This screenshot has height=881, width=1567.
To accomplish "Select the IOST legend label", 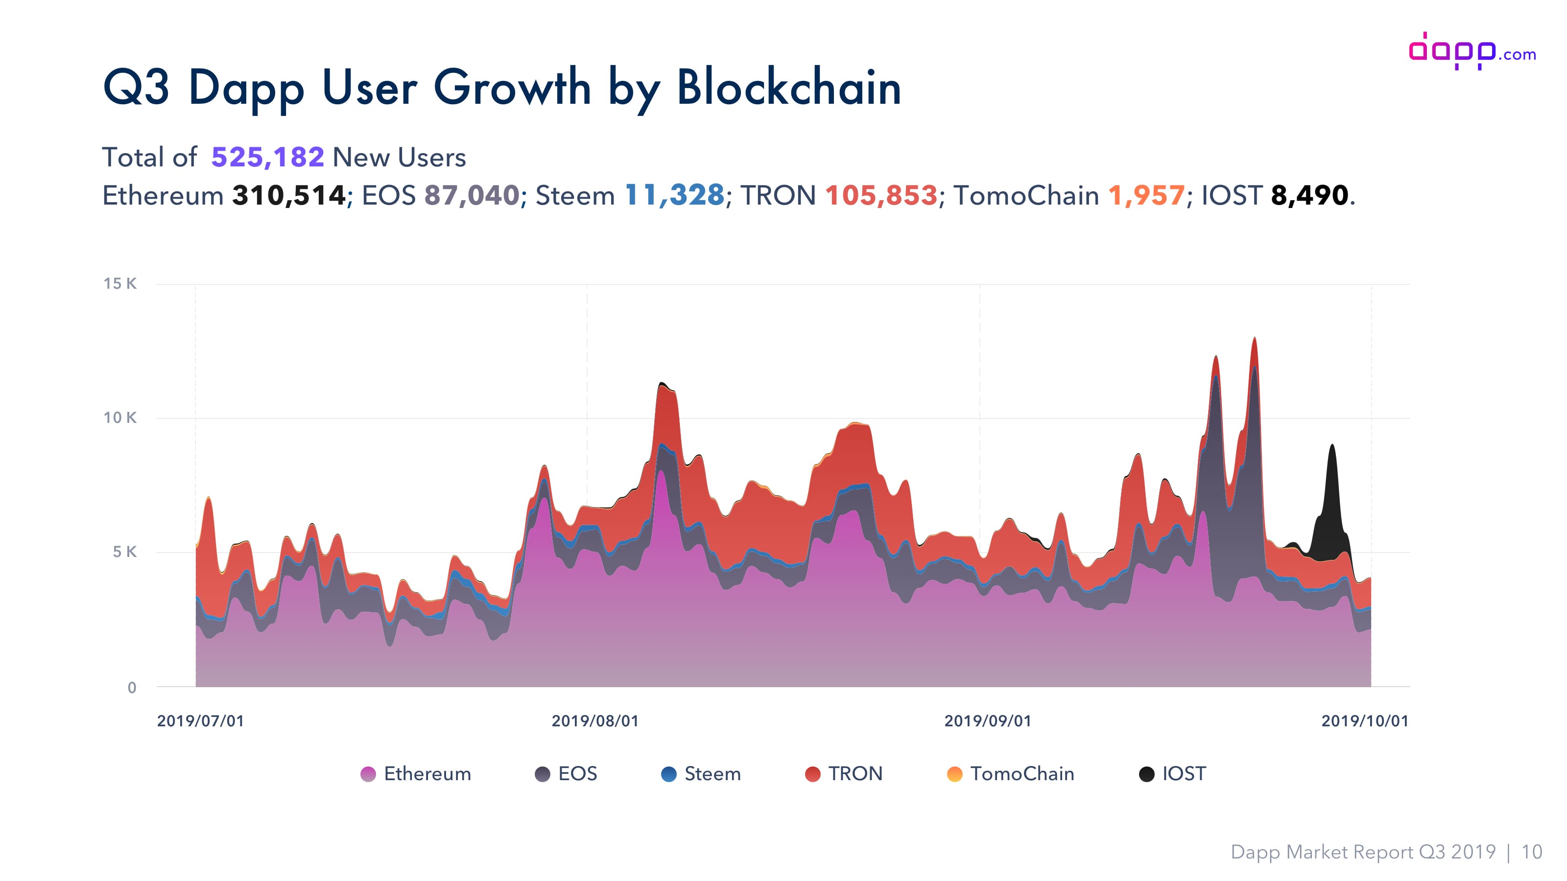I will click(1185, 774).
